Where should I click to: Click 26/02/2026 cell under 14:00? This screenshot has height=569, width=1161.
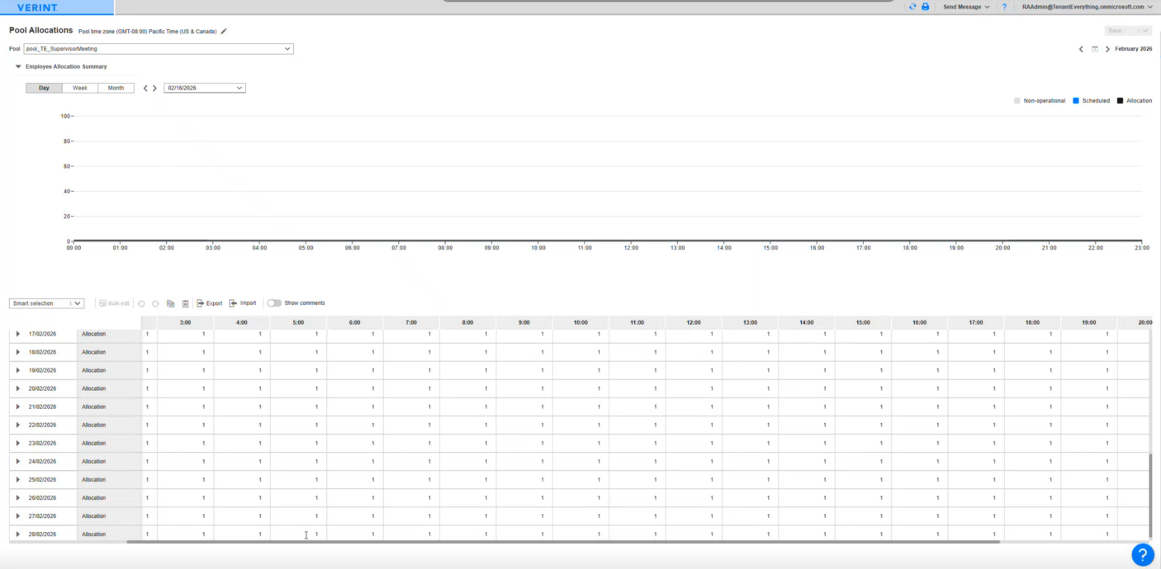[807, 498]
